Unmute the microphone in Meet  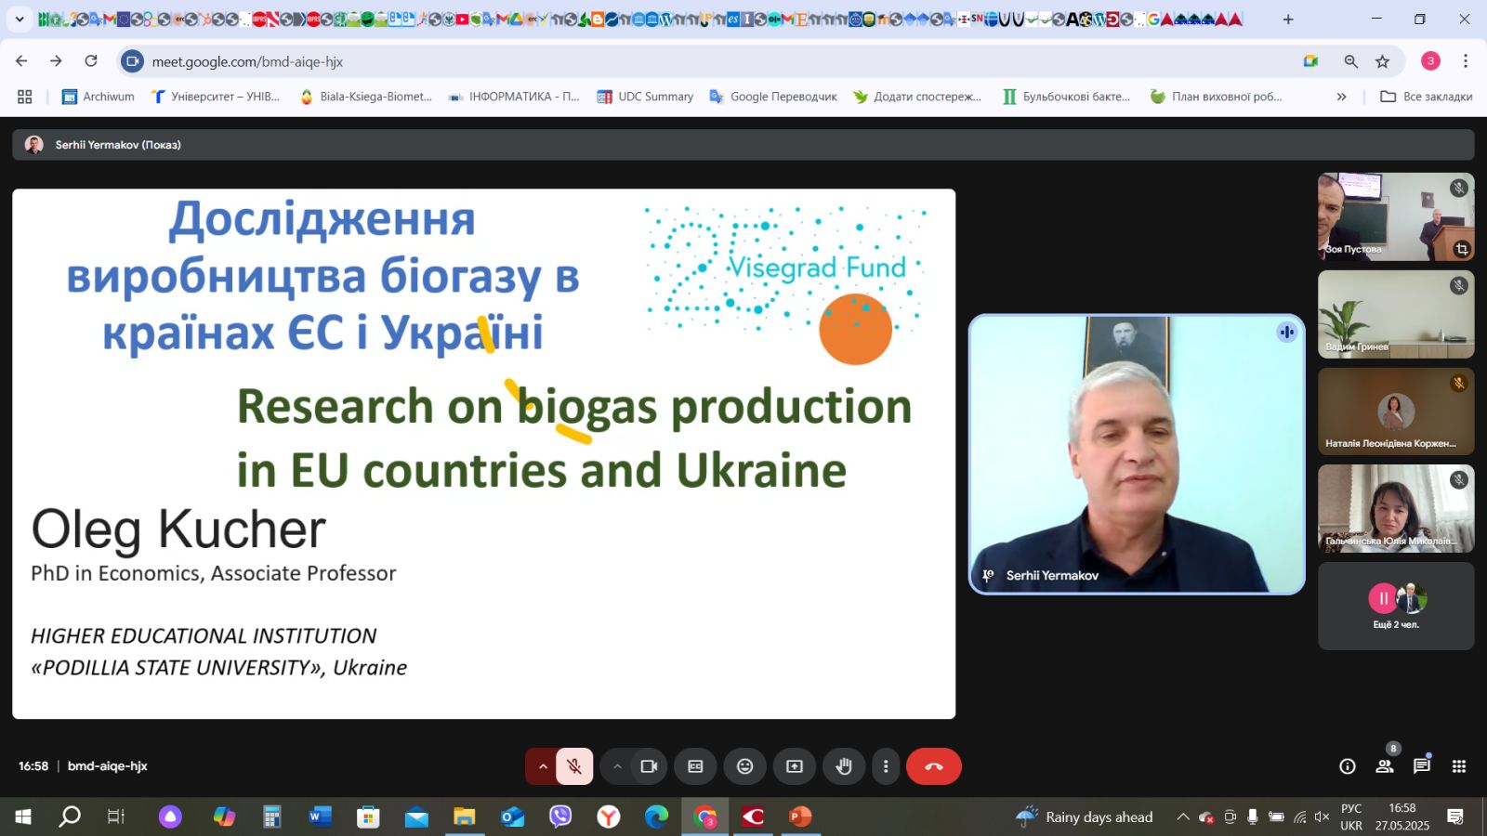click(574, 766)
